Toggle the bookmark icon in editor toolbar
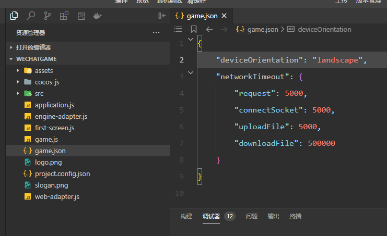 194,29
